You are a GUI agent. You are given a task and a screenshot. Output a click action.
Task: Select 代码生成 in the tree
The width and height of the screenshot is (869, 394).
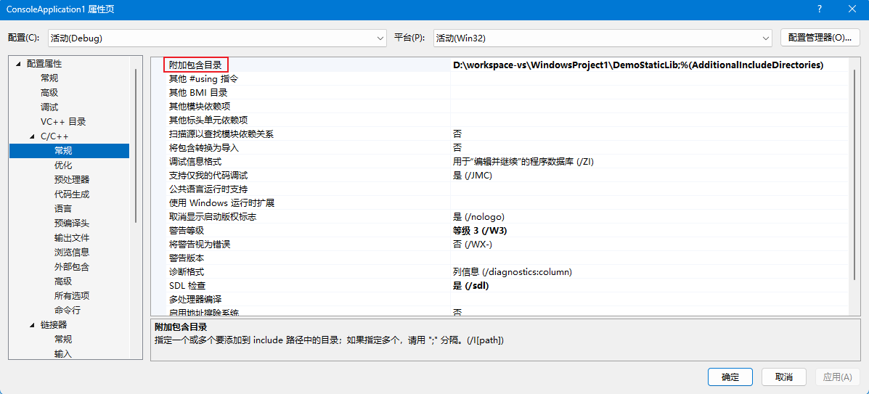point(72,194)
